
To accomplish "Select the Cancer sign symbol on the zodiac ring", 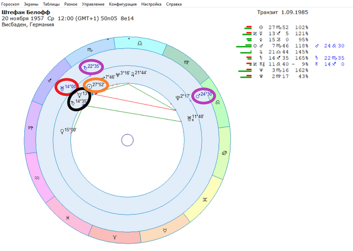I will click(x=224, y=153).
